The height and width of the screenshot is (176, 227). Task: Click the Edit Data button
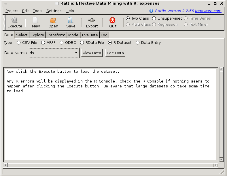pos(115,53)
